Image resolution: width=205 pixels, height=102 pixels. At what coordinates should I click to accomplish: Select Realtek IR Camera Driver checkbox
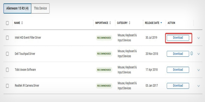tap(7, 86)
